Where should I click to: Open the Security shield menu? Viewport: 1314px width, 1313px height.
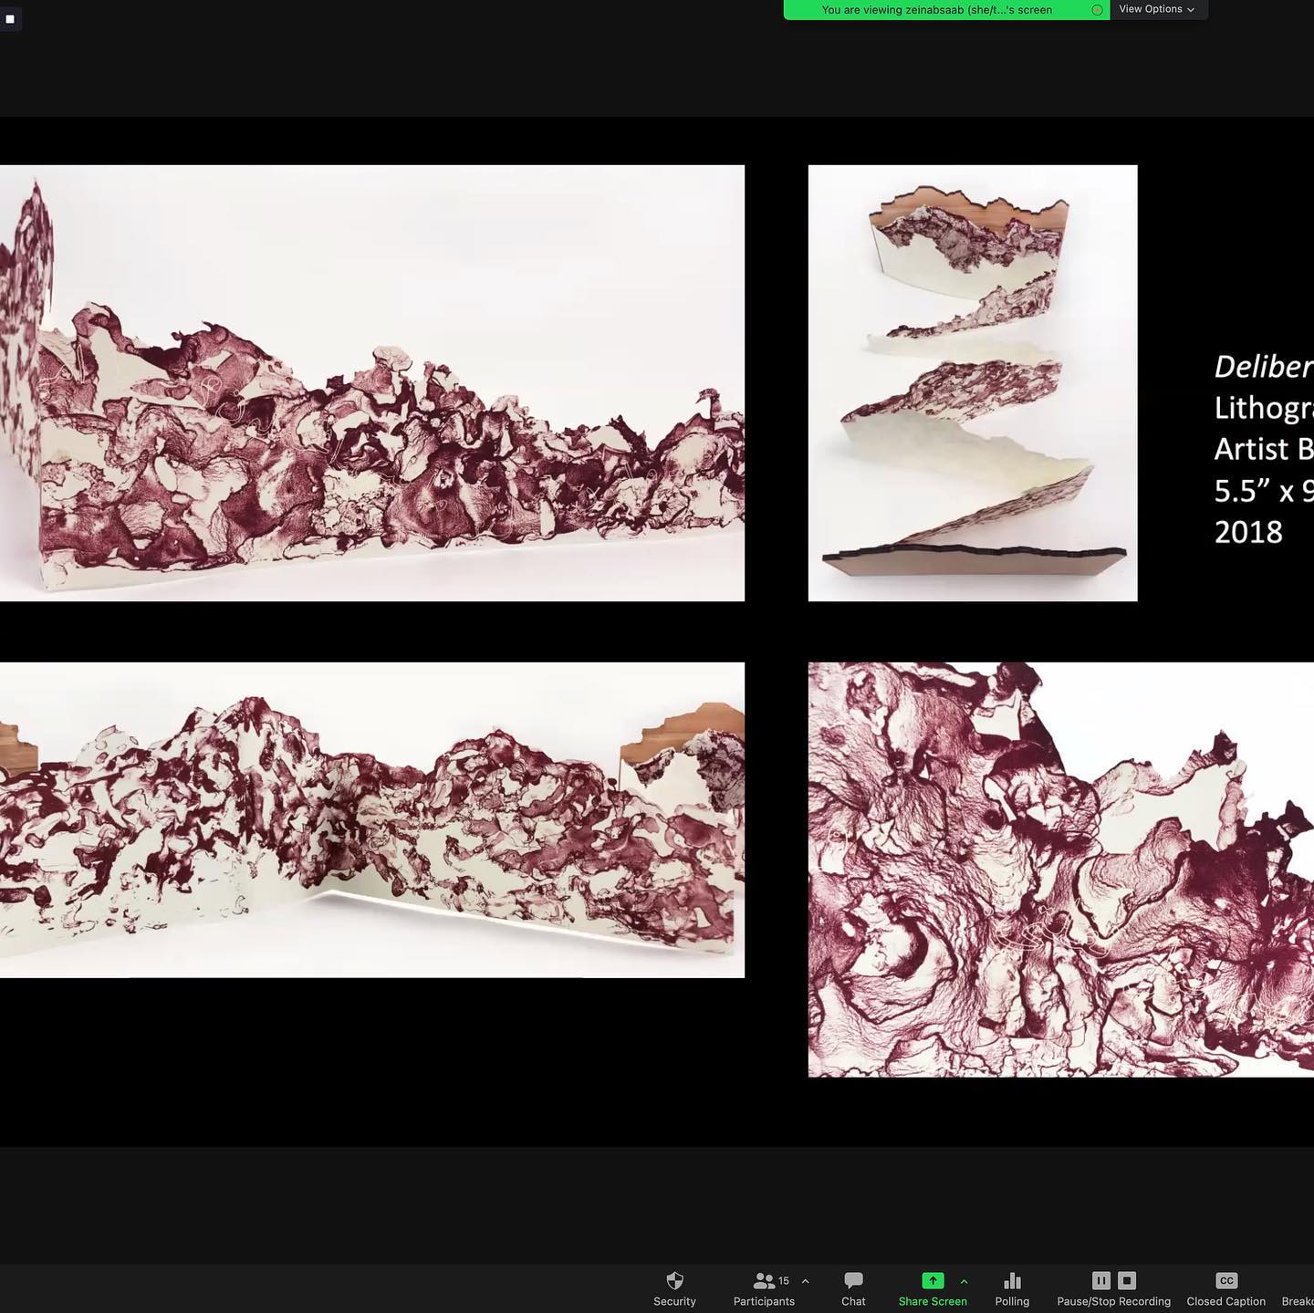click(x=674, y=1288)
